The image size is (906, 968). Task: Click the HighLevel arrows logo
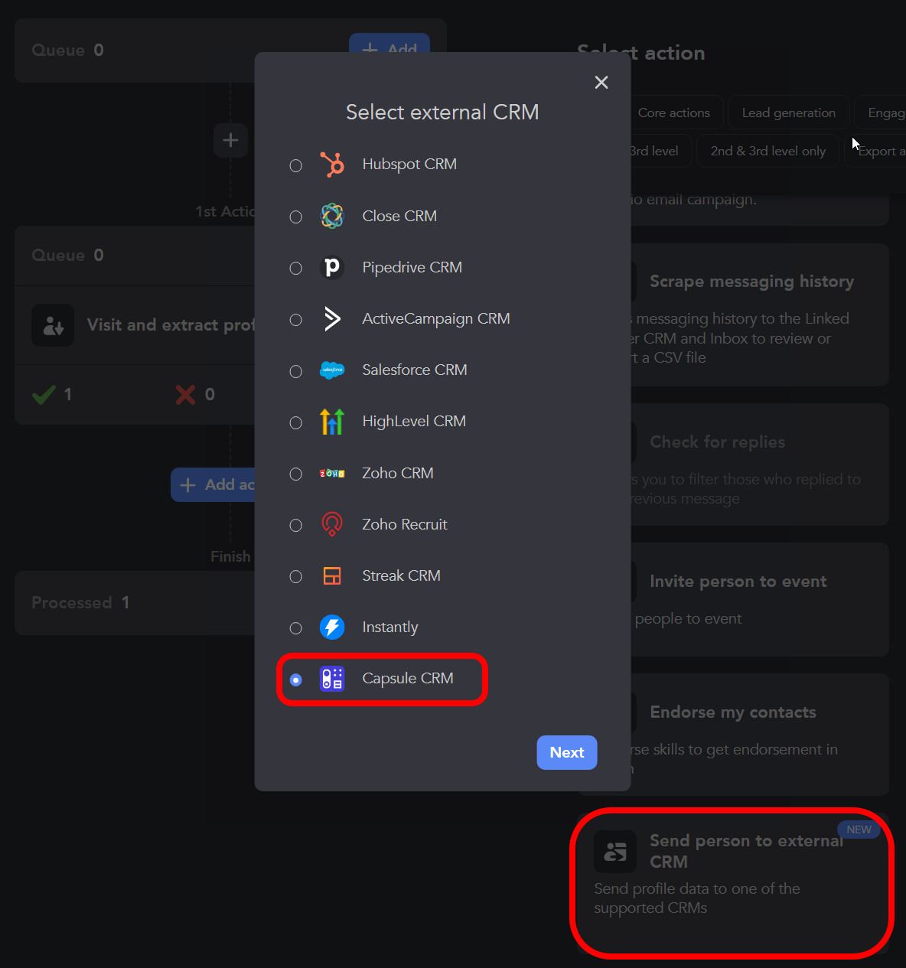[x=332, y=422]
